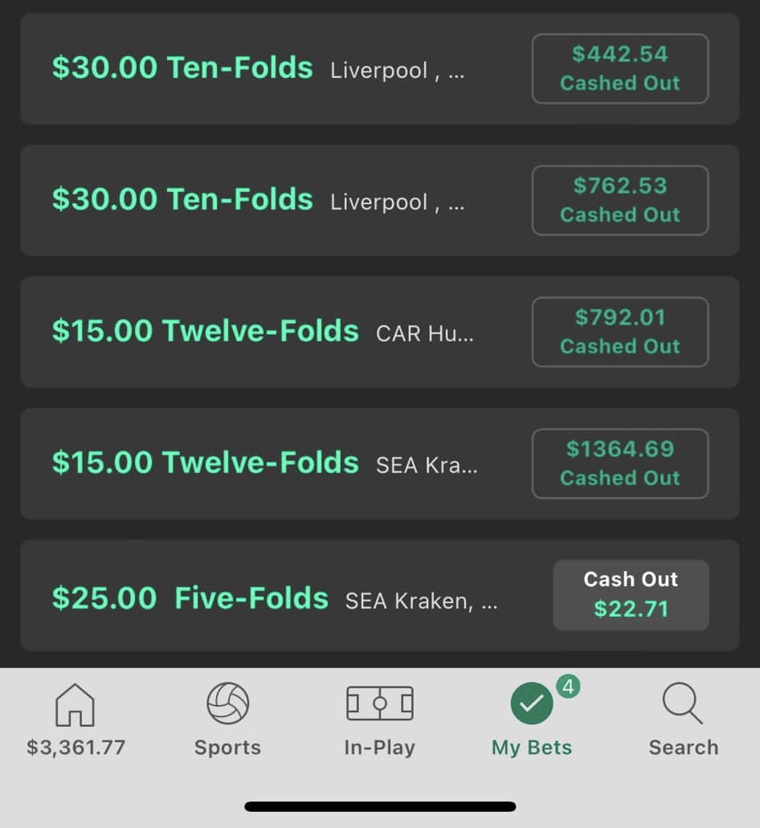Tap the Home house icon
Screen dimensions: 760x828
click(75, 705)
